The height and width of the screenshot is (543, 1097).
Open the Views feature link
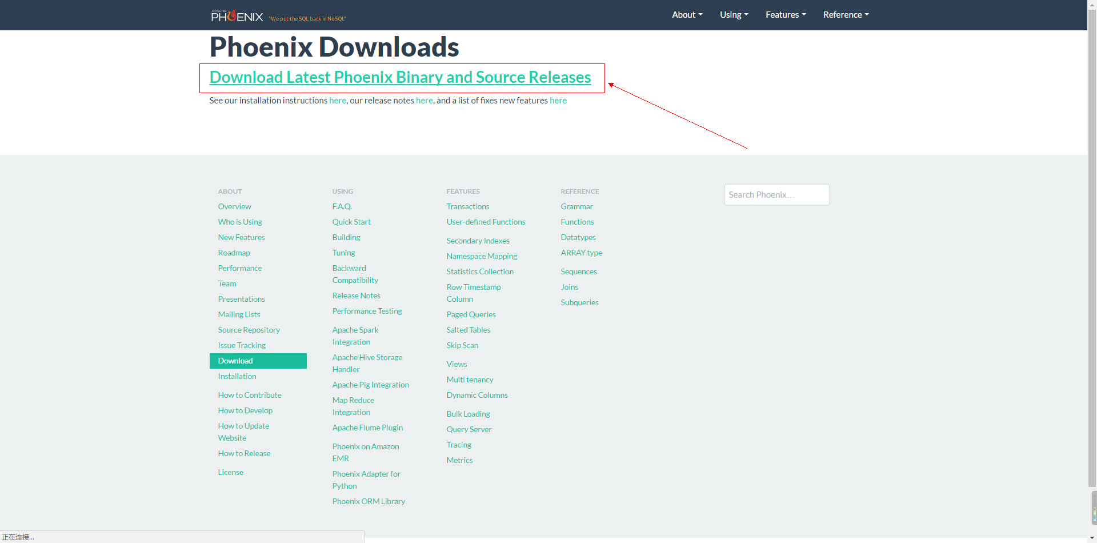click(x=457, y=364)
